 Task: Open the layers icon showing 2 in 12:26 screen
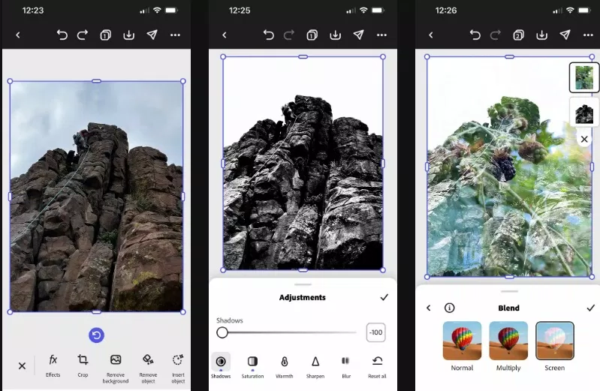518,35
